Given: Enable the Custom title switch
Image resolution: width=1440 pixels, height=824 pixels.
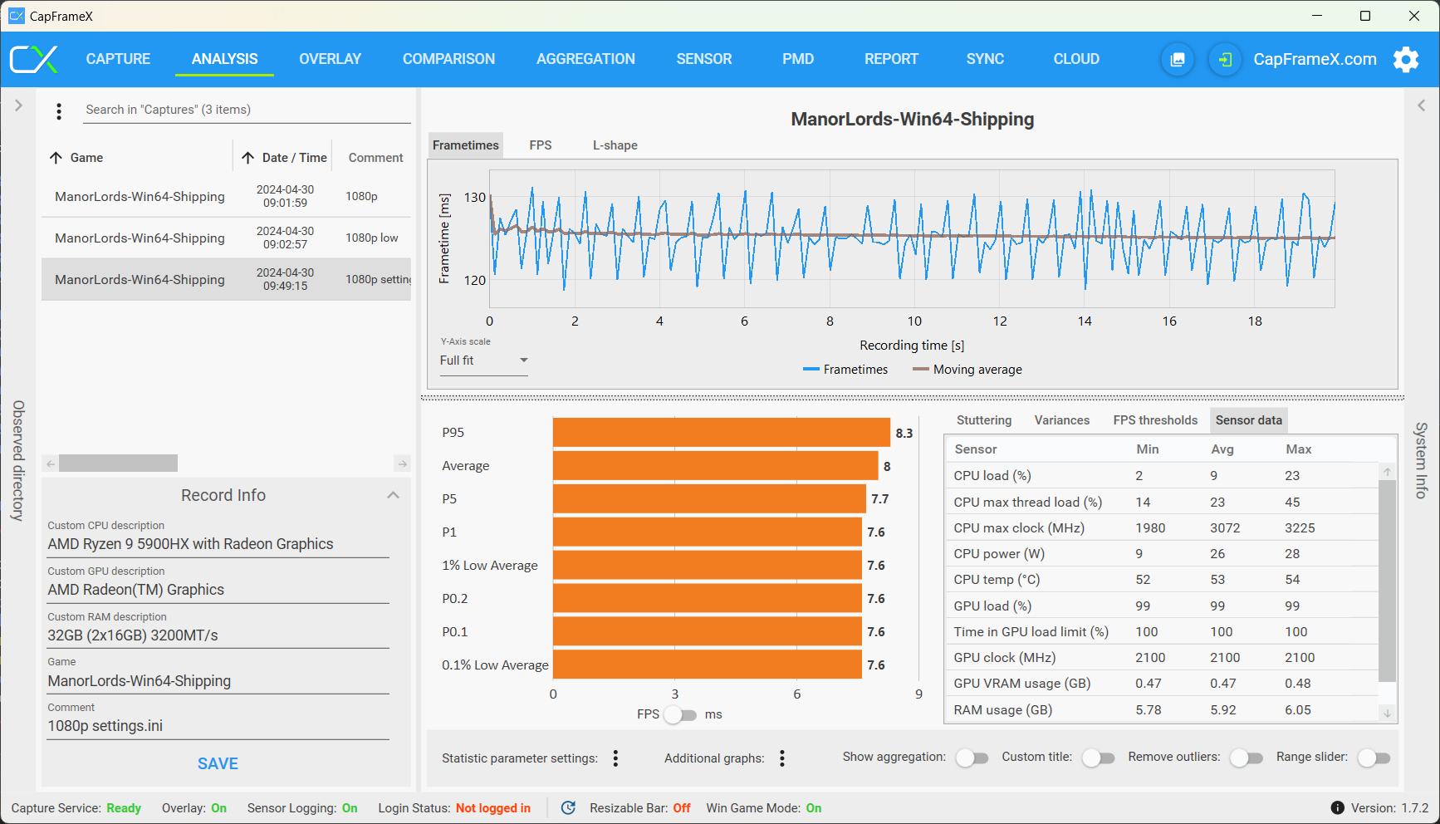Looking at the screenshot, I should pos(1098,758).
